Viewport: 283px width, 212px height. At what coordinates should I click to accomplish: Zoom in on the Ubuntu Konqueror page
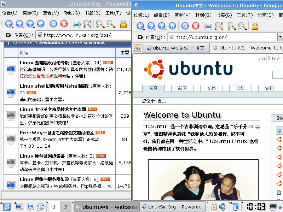tap(231, 26)
